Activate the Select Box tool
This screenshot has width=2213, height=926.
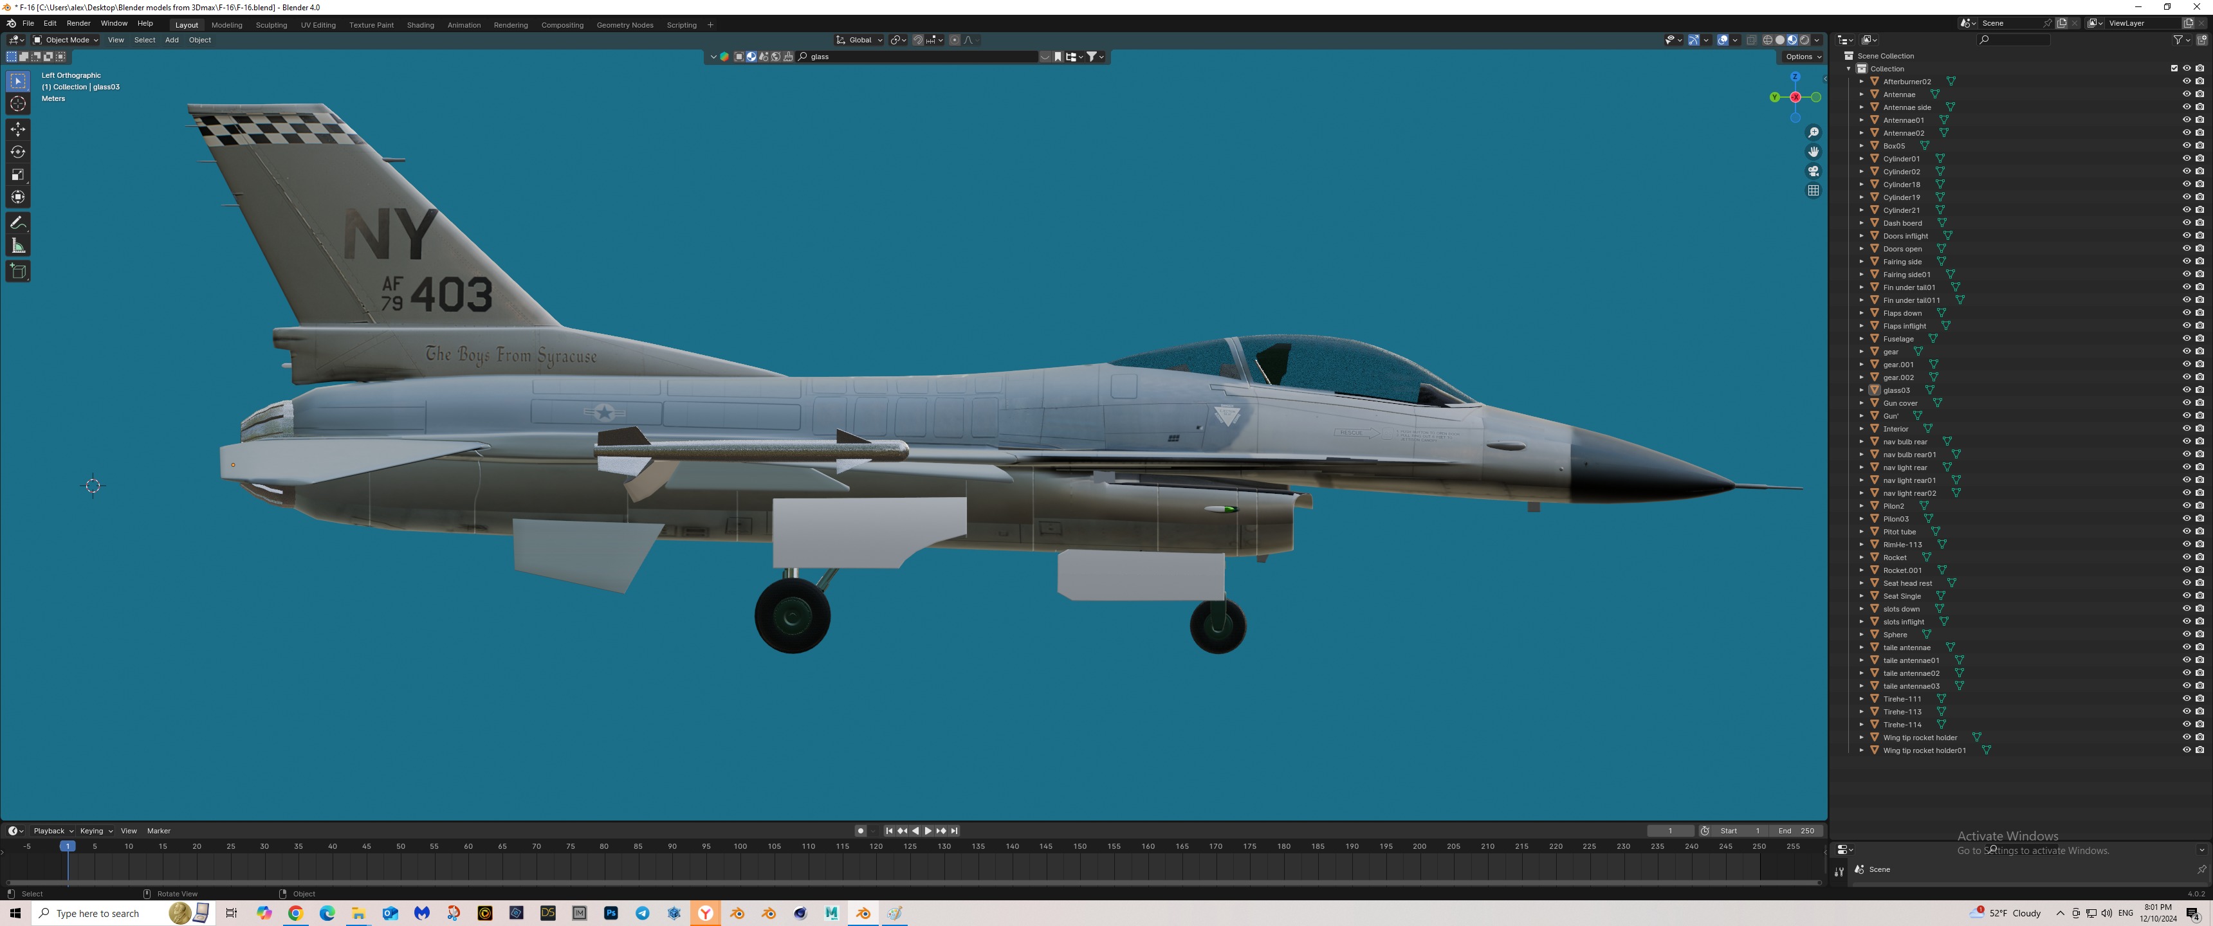pyautogui.click(x=18, y=81)
